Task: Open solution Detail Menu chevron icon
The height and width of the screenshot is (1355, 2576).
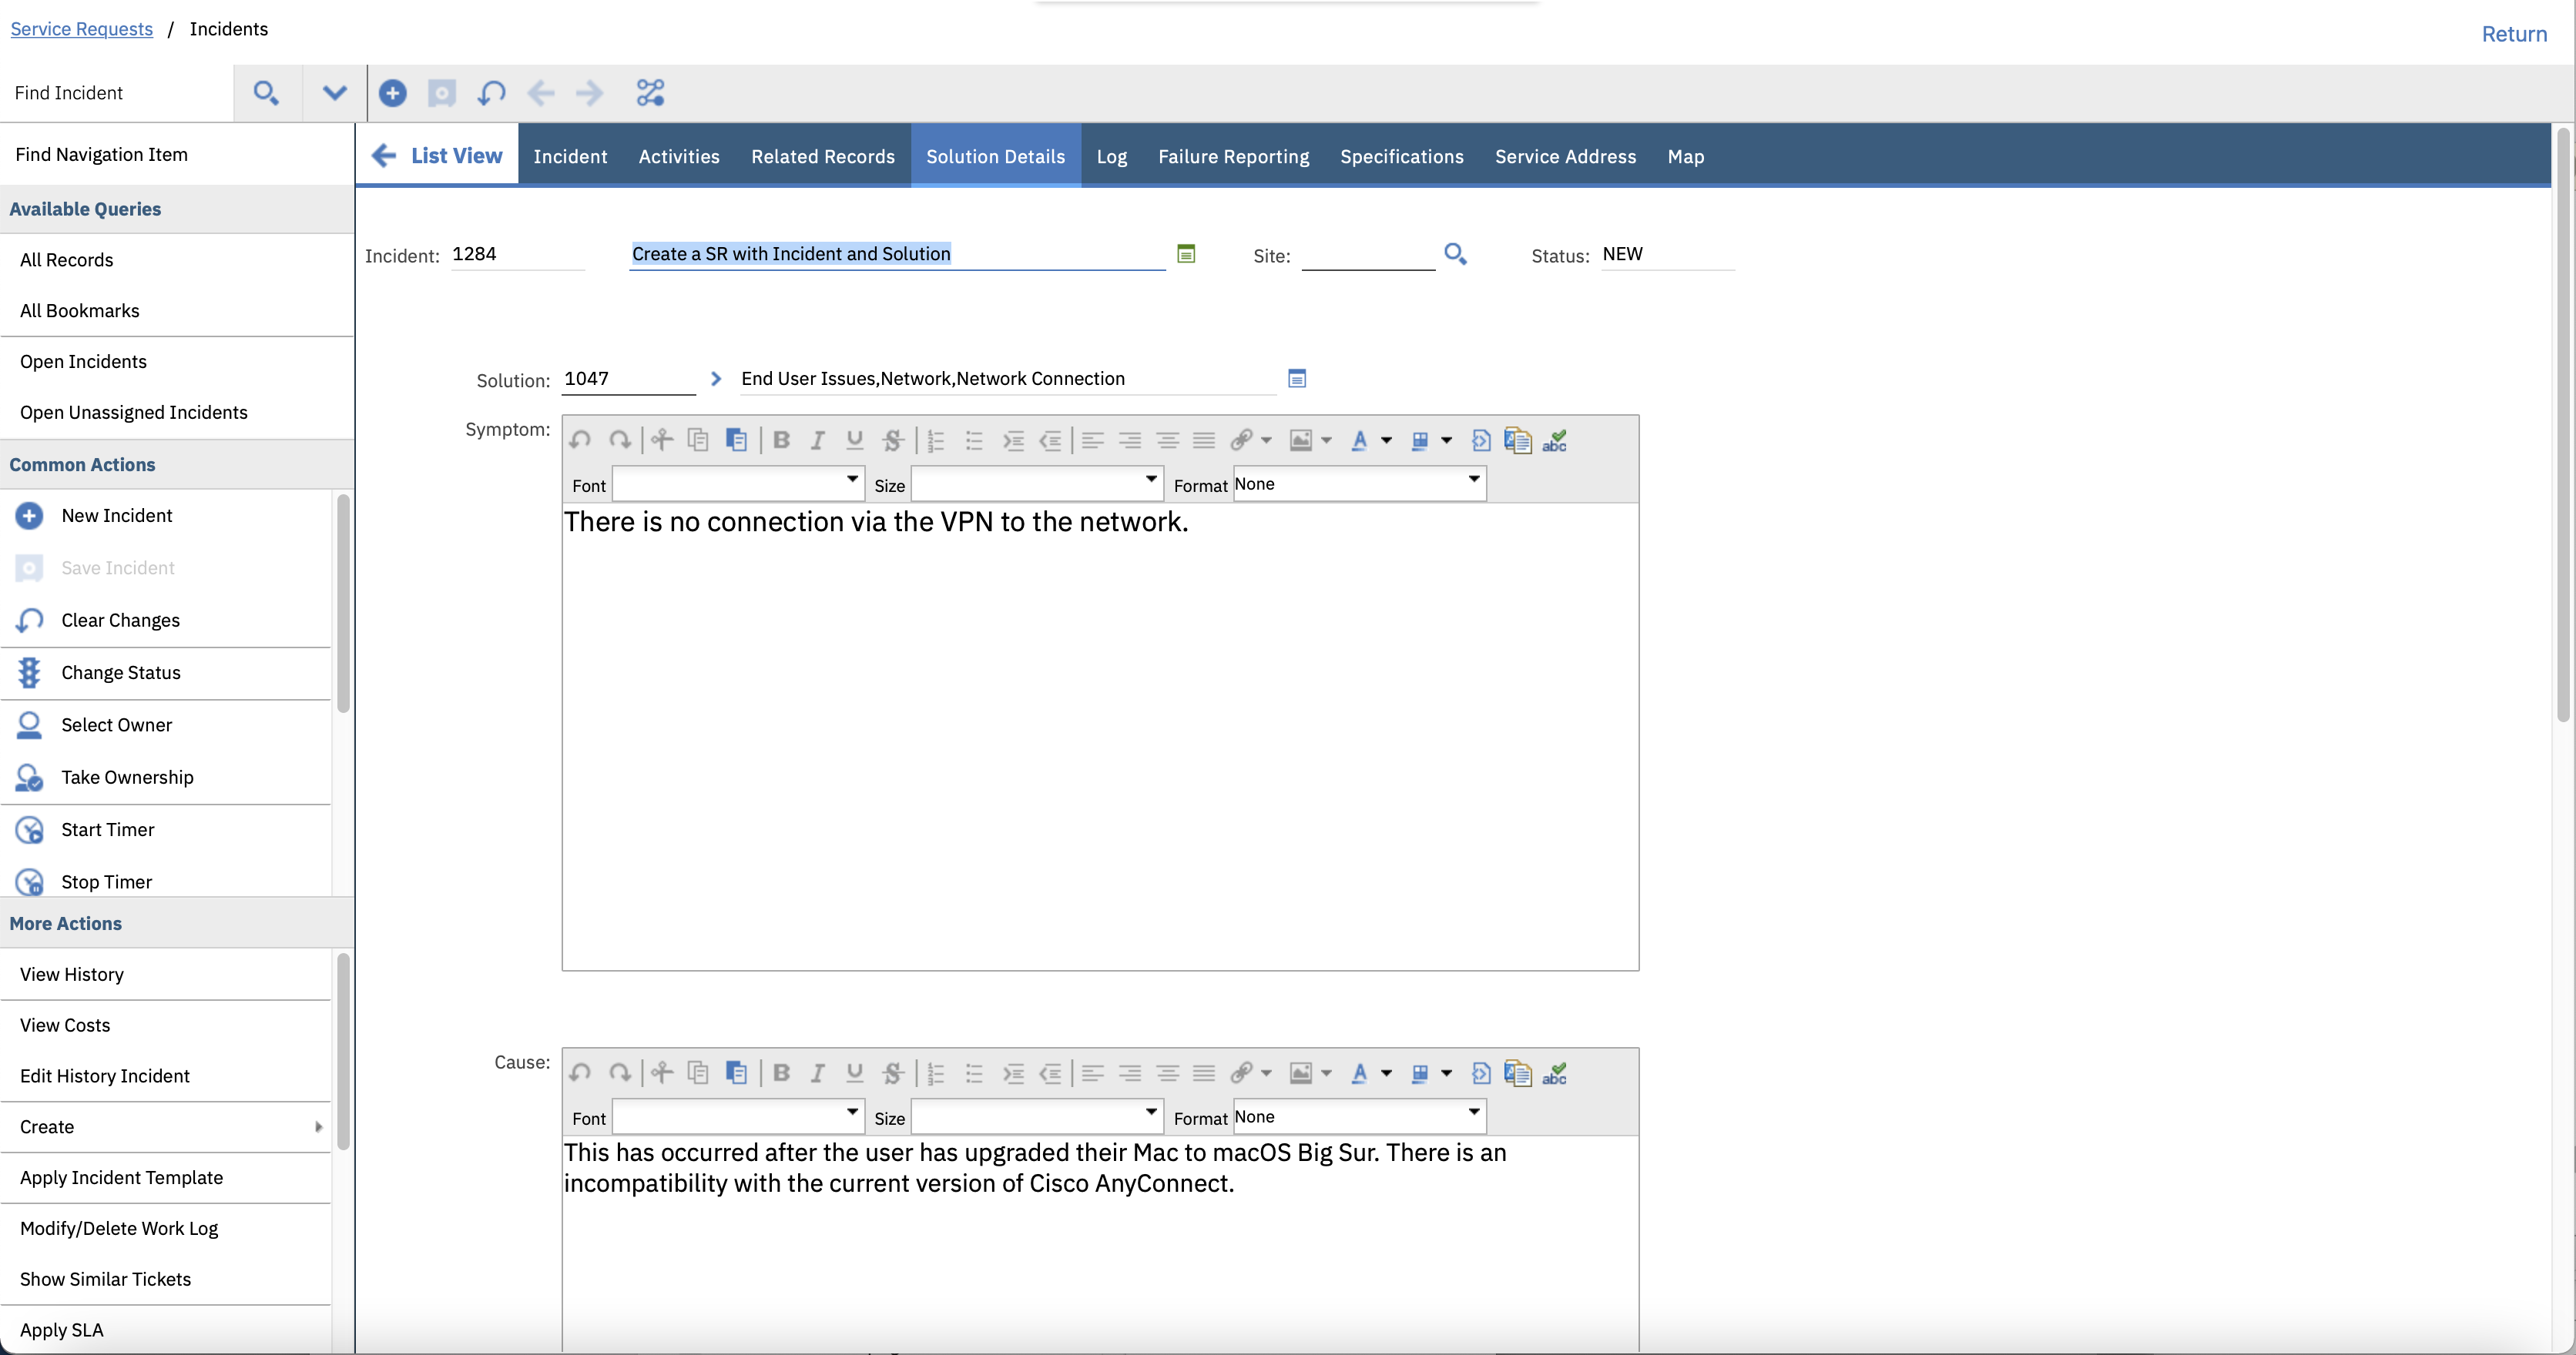Action: (716, 379)
